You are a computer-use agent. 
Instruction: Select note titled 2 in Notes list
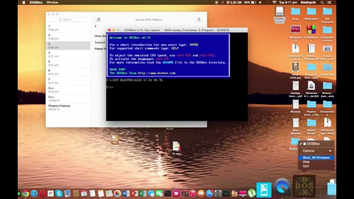[x=68, y=37]
